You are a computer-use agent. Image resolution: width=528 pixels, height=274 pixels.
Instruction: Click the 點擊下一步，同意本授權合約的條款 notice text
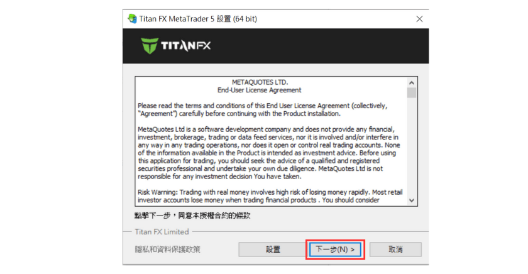[192, 216]
